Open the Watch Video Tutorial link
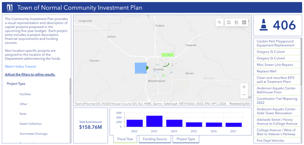304x145 pixels. coord(20,66)
